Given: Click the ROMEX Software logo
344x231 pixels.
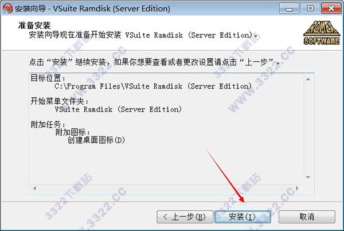Looking at the screenshot, I should pyautogui.click(x=322, y=33).
